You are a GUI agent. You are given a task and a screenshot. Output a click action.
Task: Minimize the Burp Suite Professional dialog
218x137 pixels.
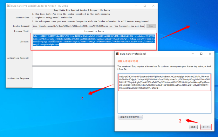click(193, 54)
